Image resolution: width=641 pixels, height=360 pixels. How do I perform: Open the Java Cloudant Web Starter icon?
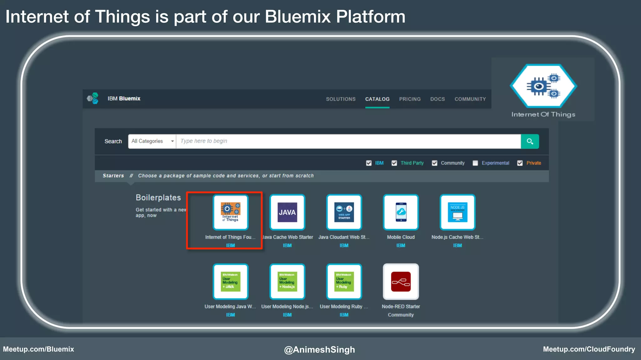tap(344, 212)
